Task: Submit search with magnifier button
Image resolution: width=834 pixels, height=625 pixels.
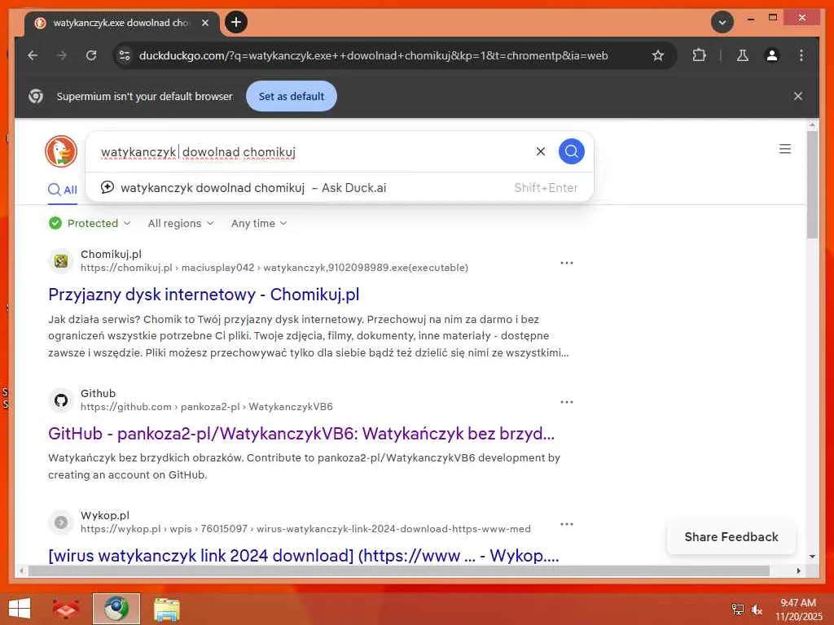Action: pos(571,151)
